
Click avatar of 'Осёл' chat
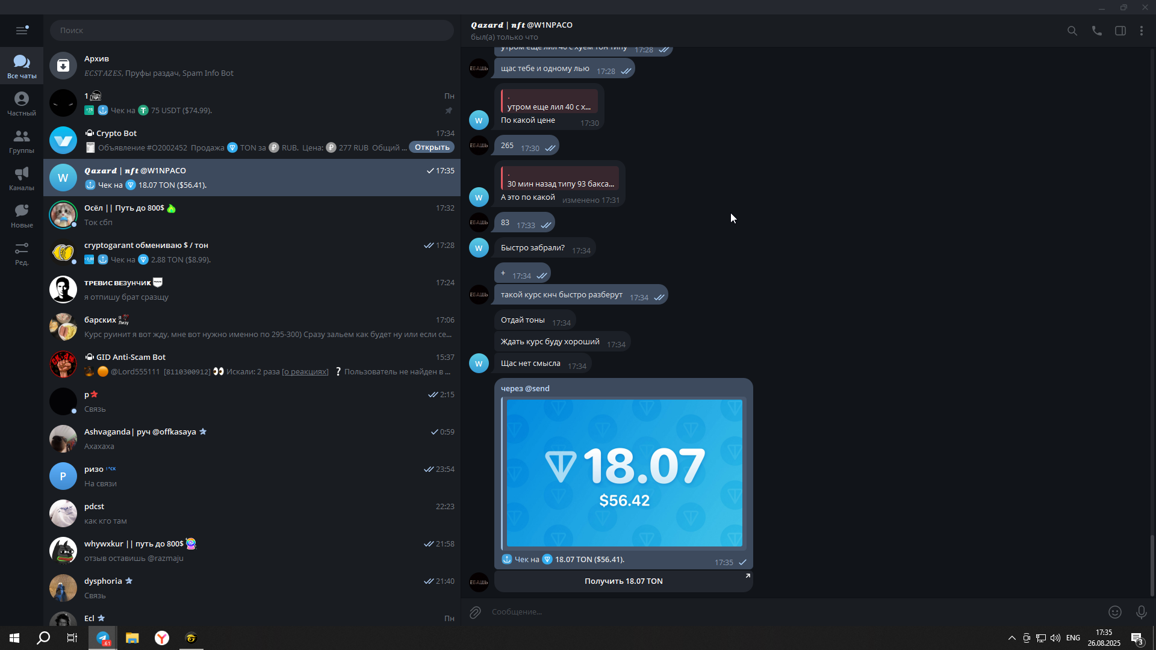click(63, 215)
